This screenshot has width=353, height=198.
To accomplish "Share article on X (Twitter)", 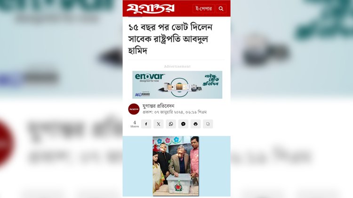I will pos(159,124).
